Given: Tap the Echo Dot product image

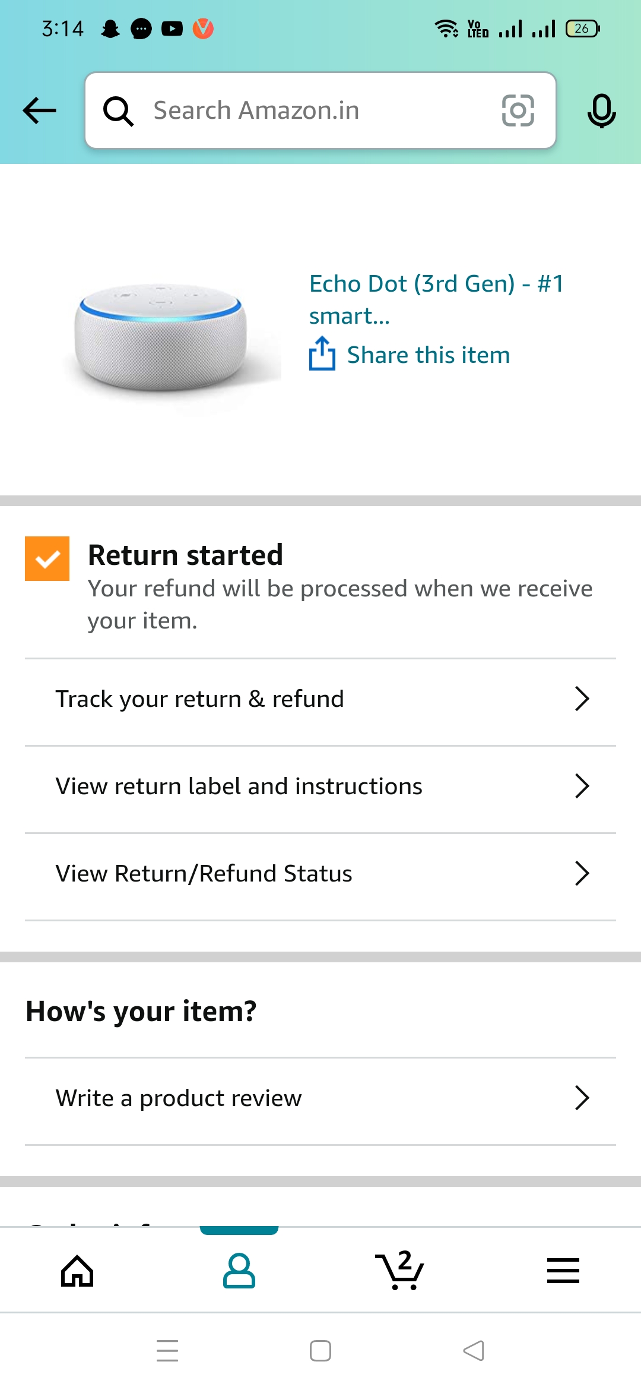Looking at the screenshot, I should 160,337.
